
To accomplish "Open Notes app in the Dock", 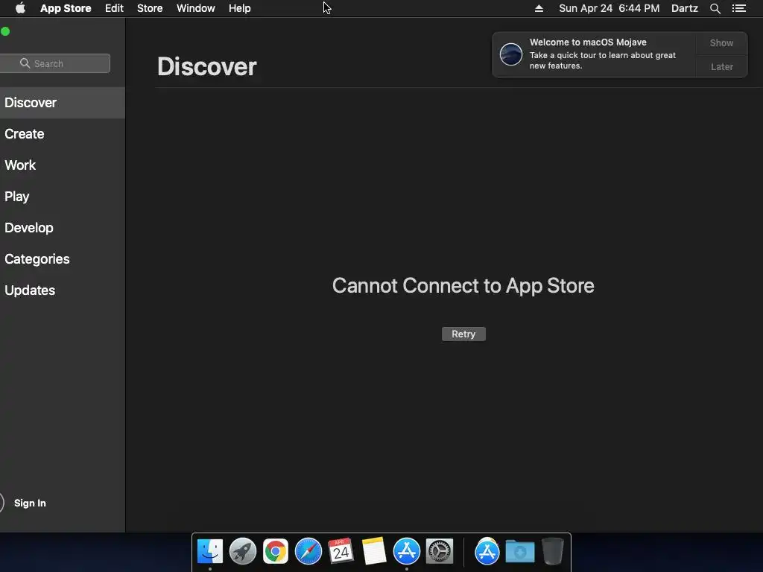I will pyautogui.click(x=374, y=552).
